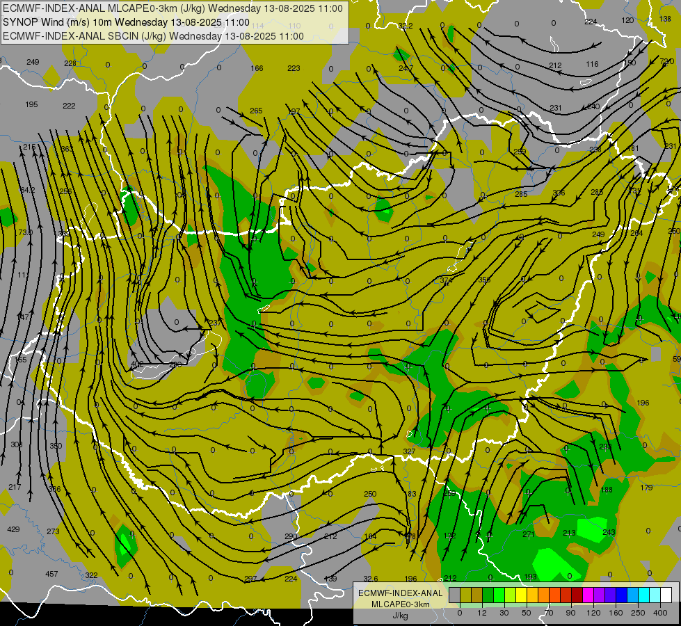Click the map value 139
This screenshot has height=626, width=681.
pos(331,579)
